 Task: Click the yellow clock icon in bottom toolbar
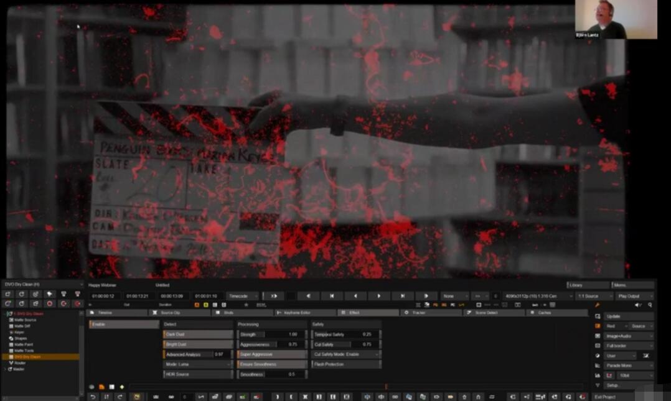[137, 397]
